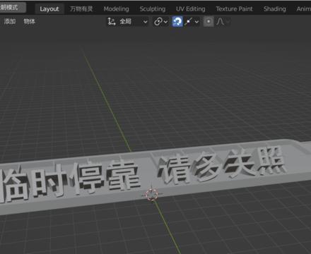The width and height of the screenshot is (311, 254).
Task: Expand the pivot point chevron
Action: coord(166,22)
